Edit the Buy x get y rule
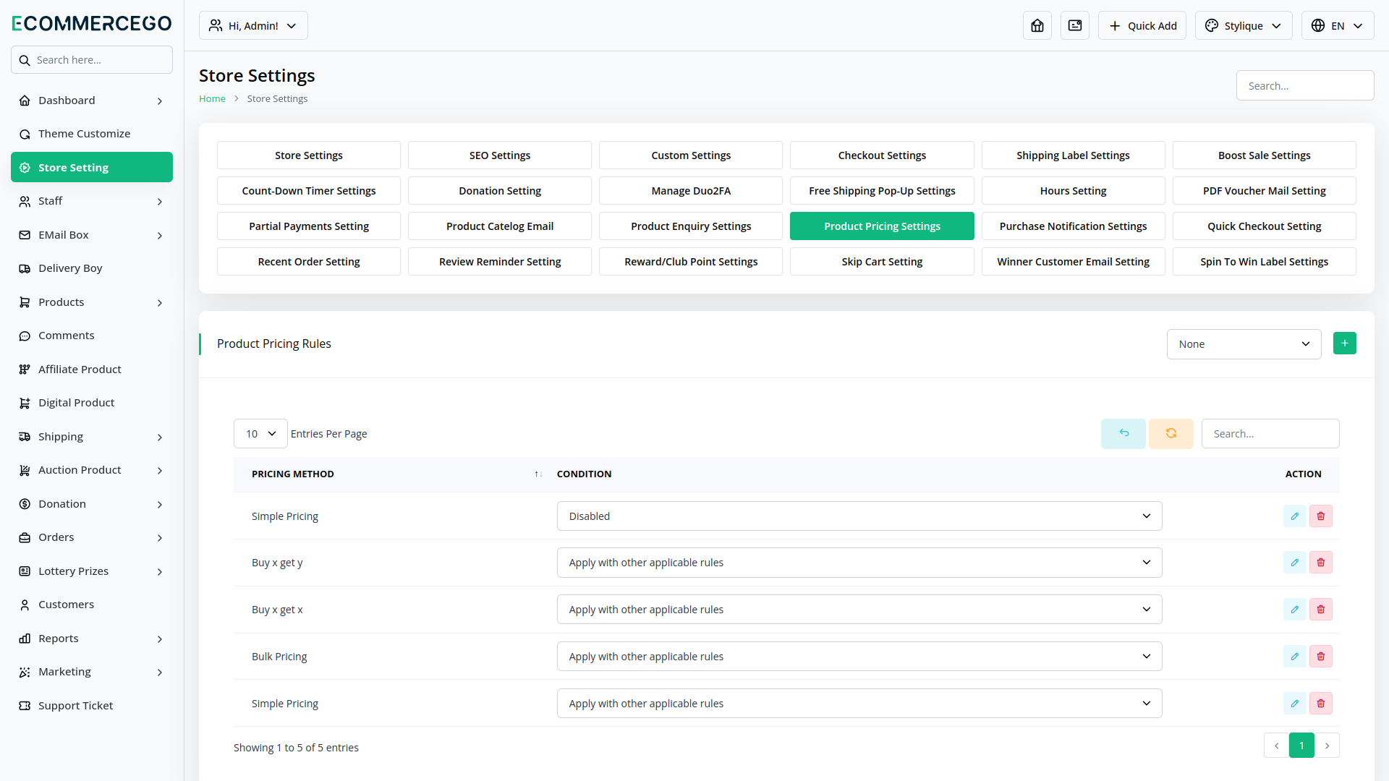Image resolution: width=1389 pixels, height=781 pixels. (x=1295, y=563)
